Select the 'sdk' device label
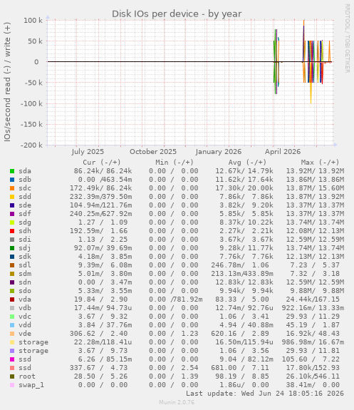The image size is (354, 410). point(25,257)
